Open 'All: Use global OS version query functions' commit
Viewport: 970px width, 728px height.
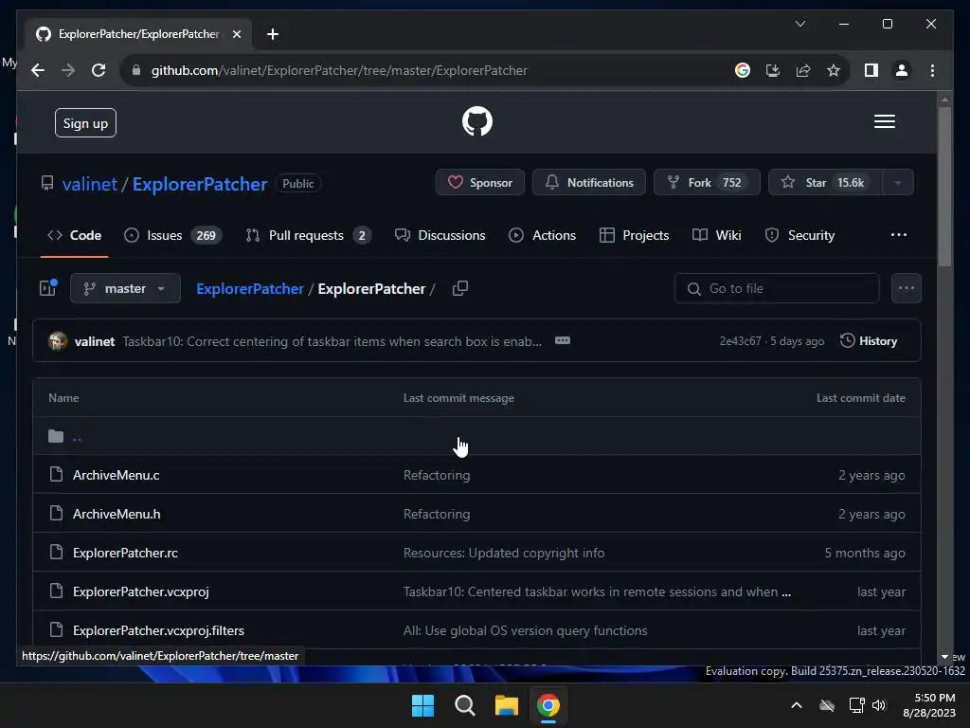525,630
